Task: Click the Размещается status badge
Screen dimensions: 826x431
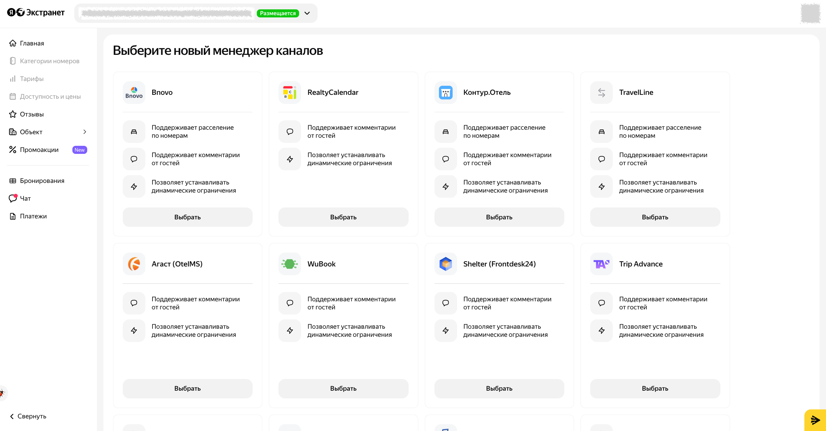Action: click(278, 13)
